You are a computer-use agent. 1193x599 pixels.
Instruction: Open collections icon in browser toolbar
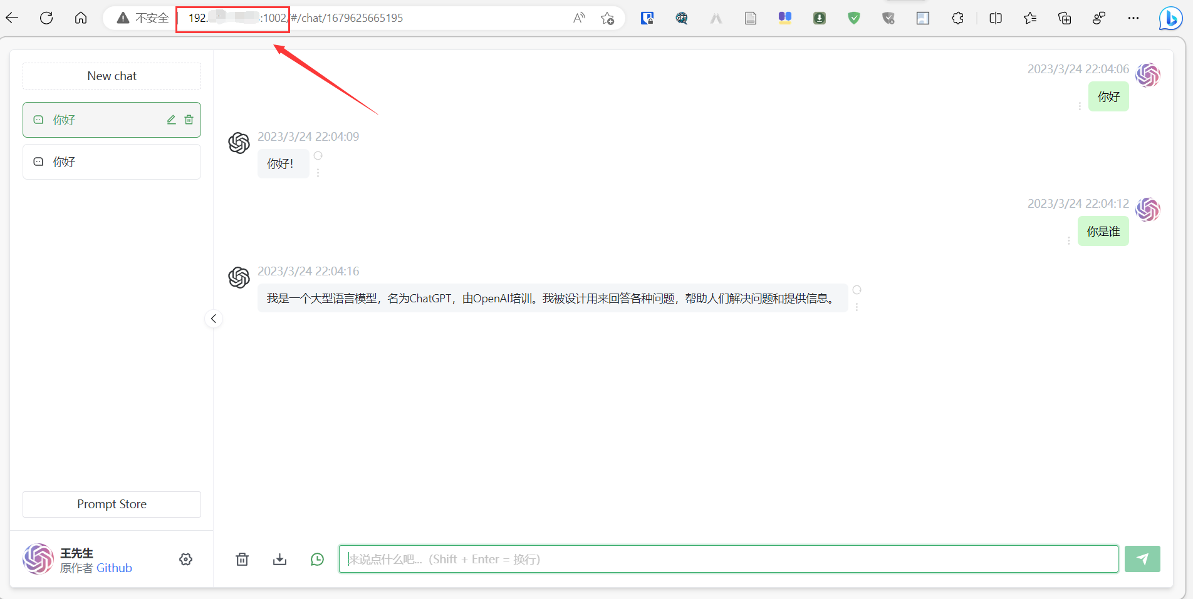point(1065,18)
